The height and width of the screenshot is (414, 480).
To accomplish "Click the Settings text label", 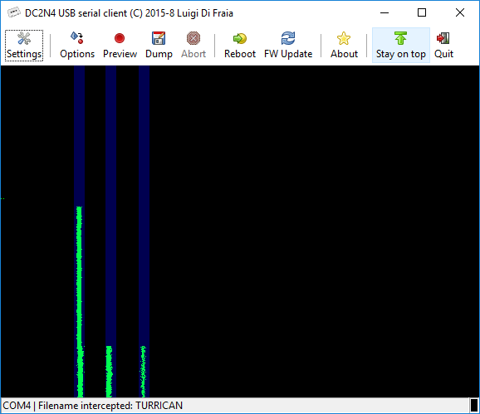I will tap(24, 54).
